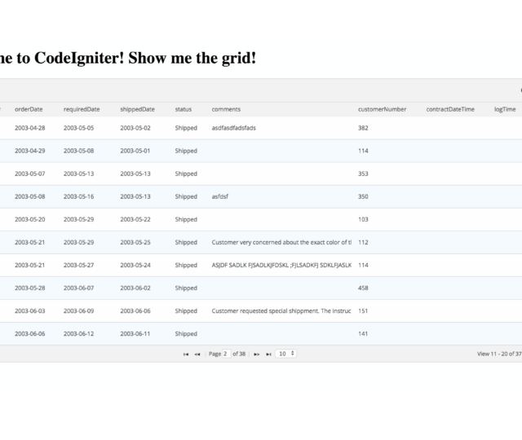Open rows-per-page dropdown showing 10
Image resolution: width=522 pixels, height=440 pixels.
(x=286, y=354)
